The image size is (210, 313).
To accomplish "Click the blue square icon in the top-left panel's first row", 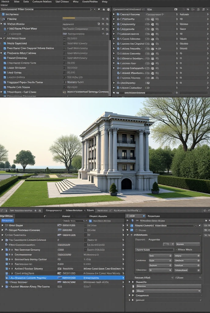I will 3,14.
